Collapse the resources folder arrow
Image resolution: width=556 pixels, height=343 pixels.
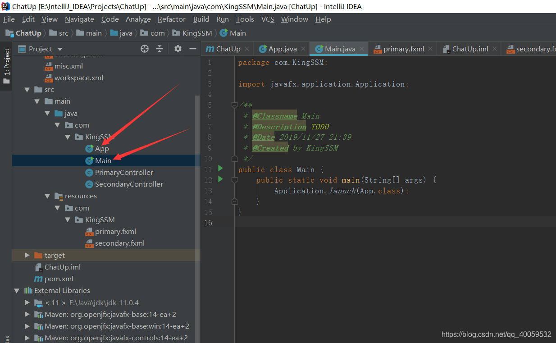(x=47, y=196)
